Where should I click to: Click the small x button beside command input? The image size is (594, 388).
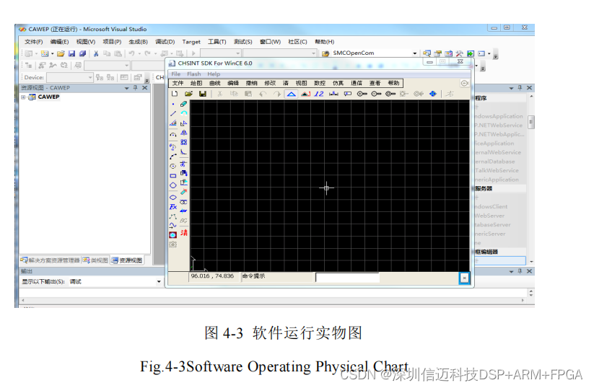click(x=464, y=278)
